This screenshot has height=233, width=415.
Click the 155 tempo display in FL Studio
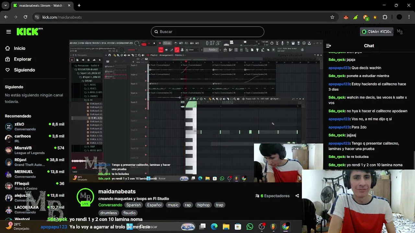click(x=167, y=43)
